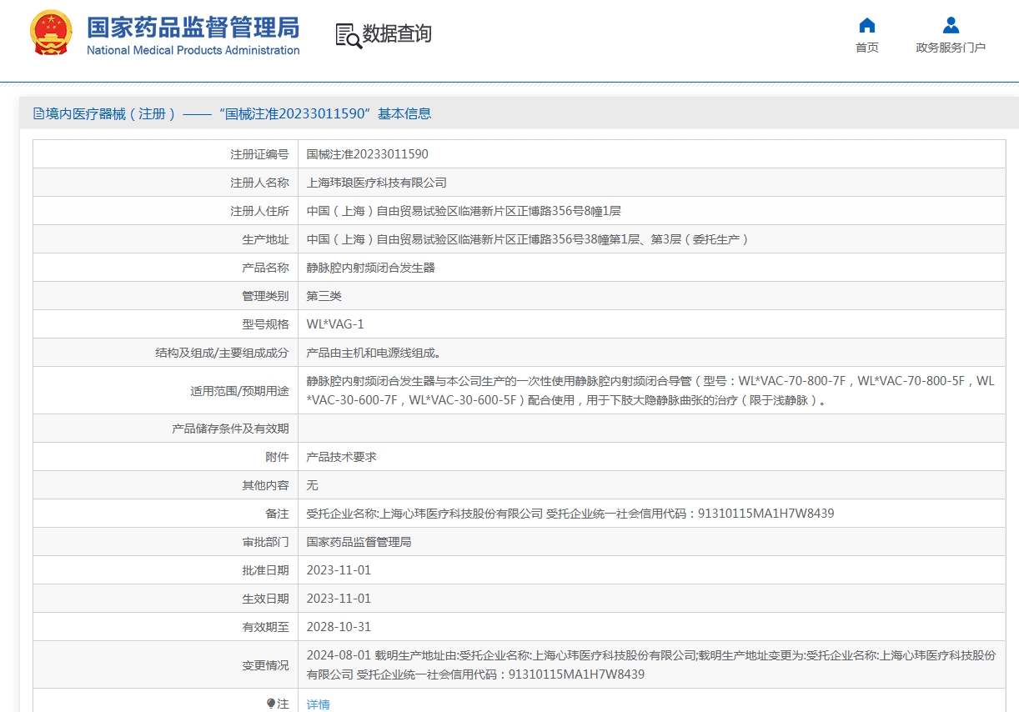Click 其他内容 value 无
Screen dimensions: 1019x712
313,485
